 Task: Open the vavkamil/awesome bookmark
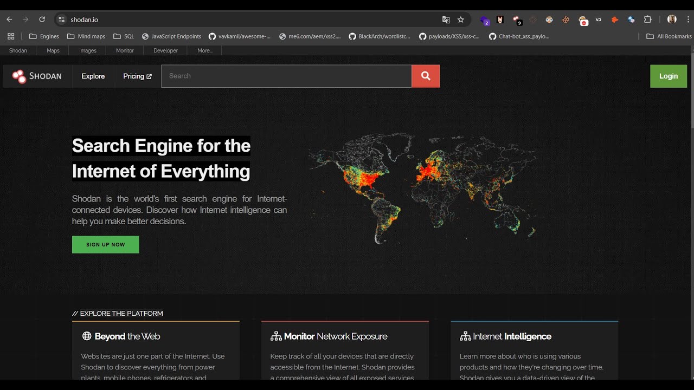click(240, 36)
